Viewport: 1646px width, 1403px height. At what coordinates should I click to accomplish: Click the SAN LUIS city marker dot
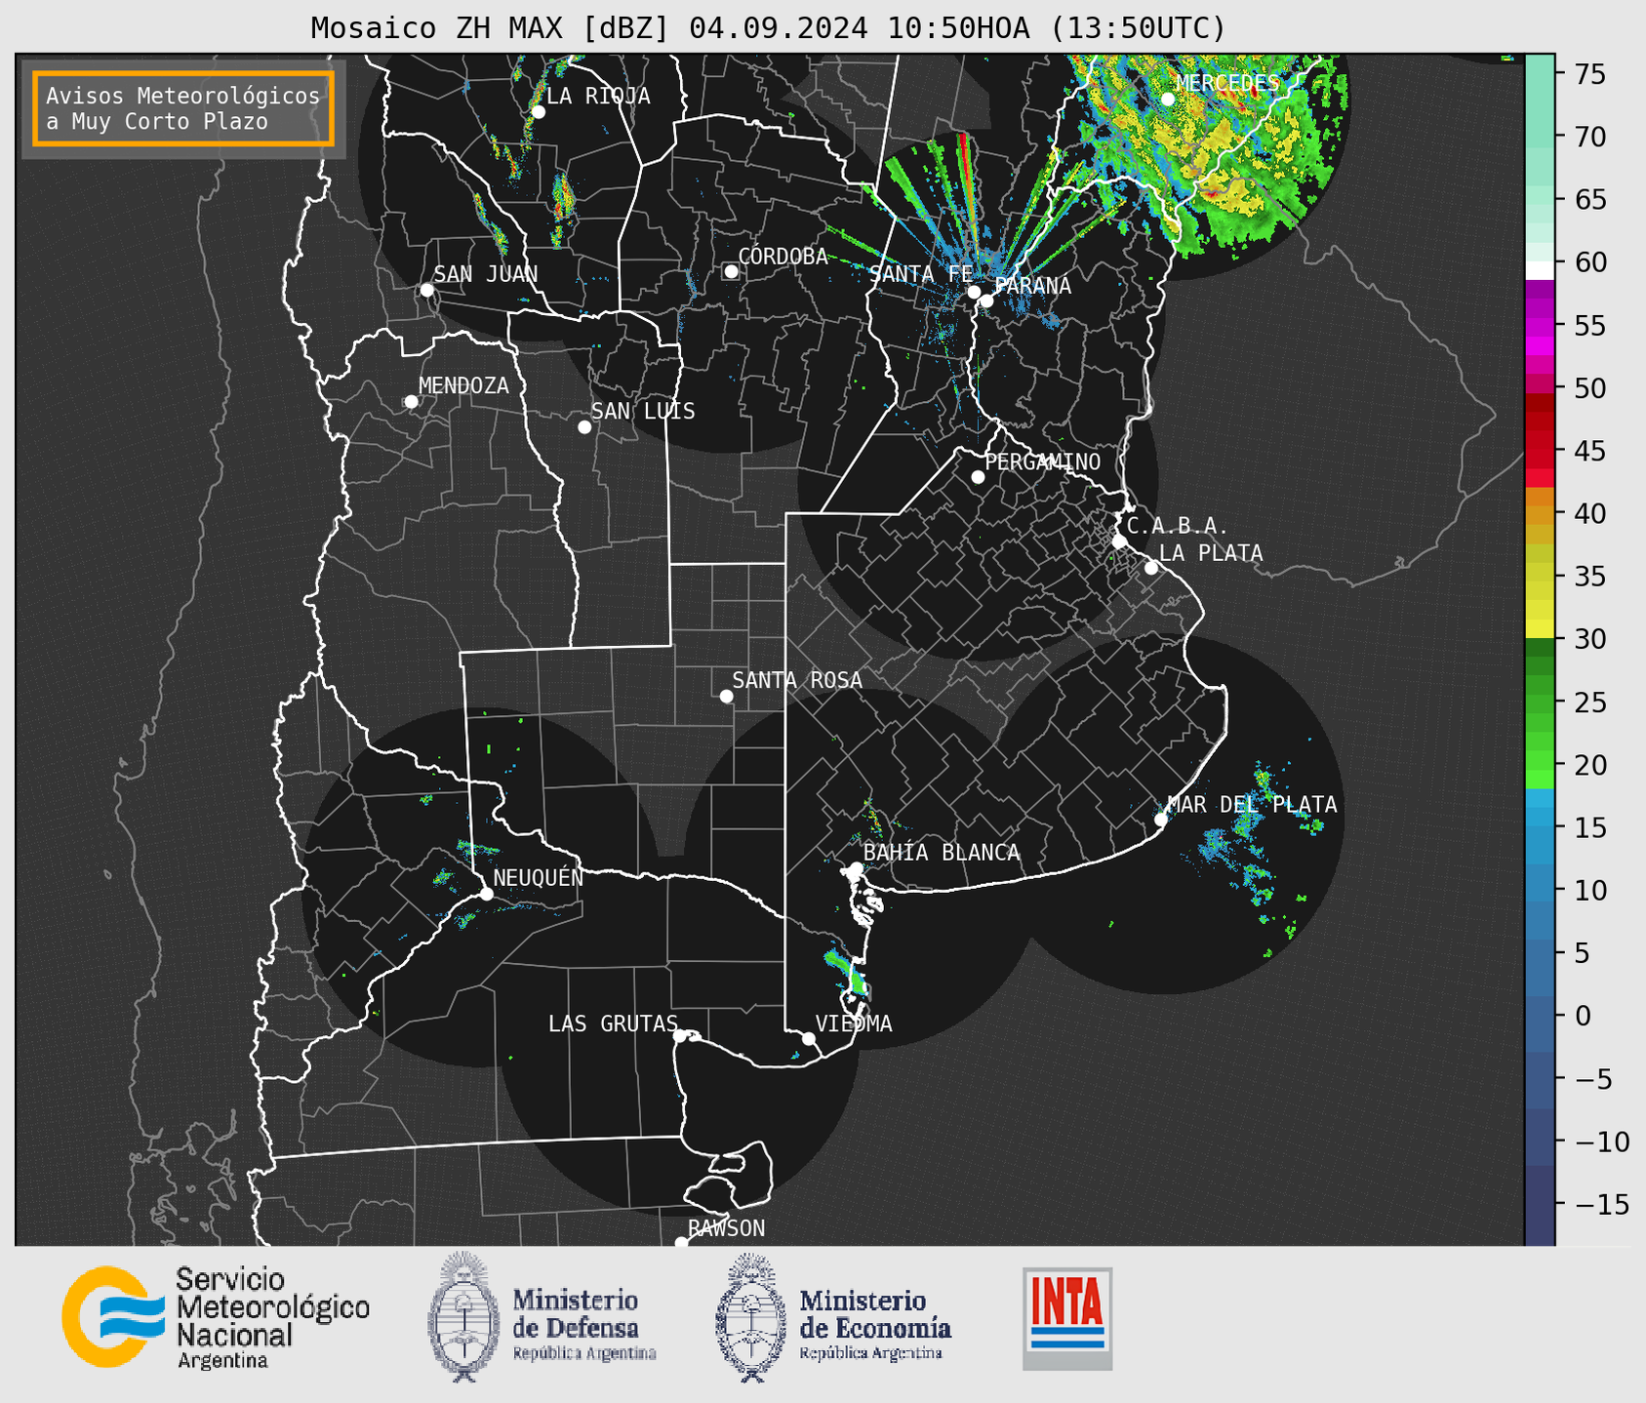coord(584,427)
